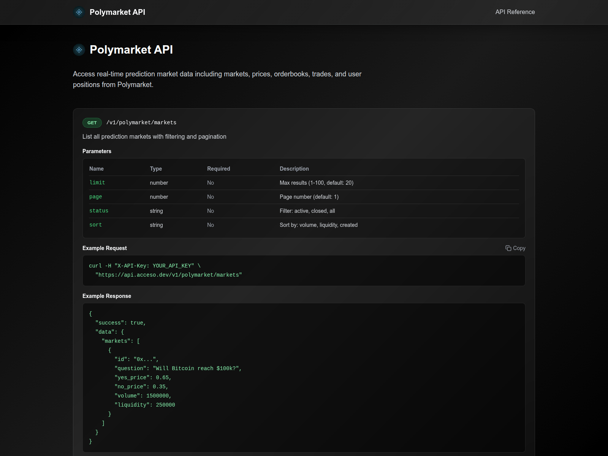Click the limit parameter name
The width and height of the screenshot is (608, 456).
point(97,183)
